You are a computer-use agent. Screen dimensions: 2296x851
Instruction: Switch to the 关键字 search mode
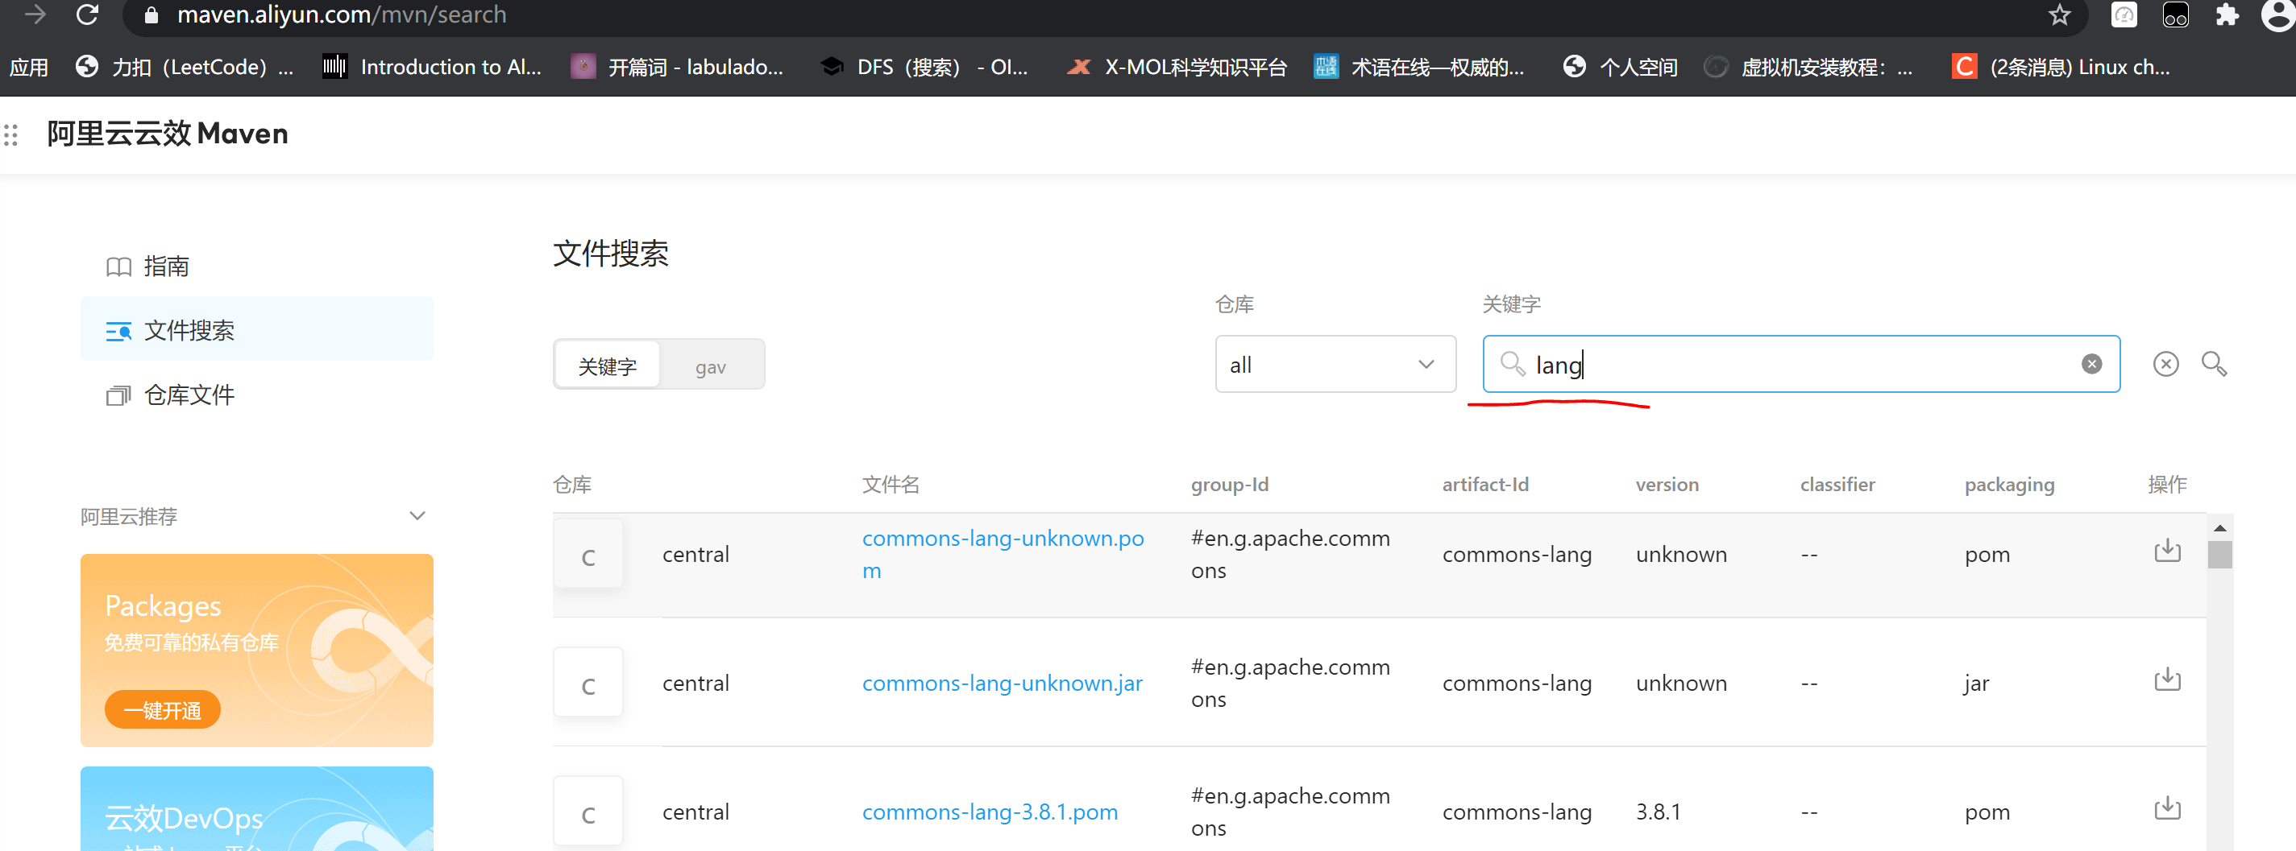coord(607,366)
